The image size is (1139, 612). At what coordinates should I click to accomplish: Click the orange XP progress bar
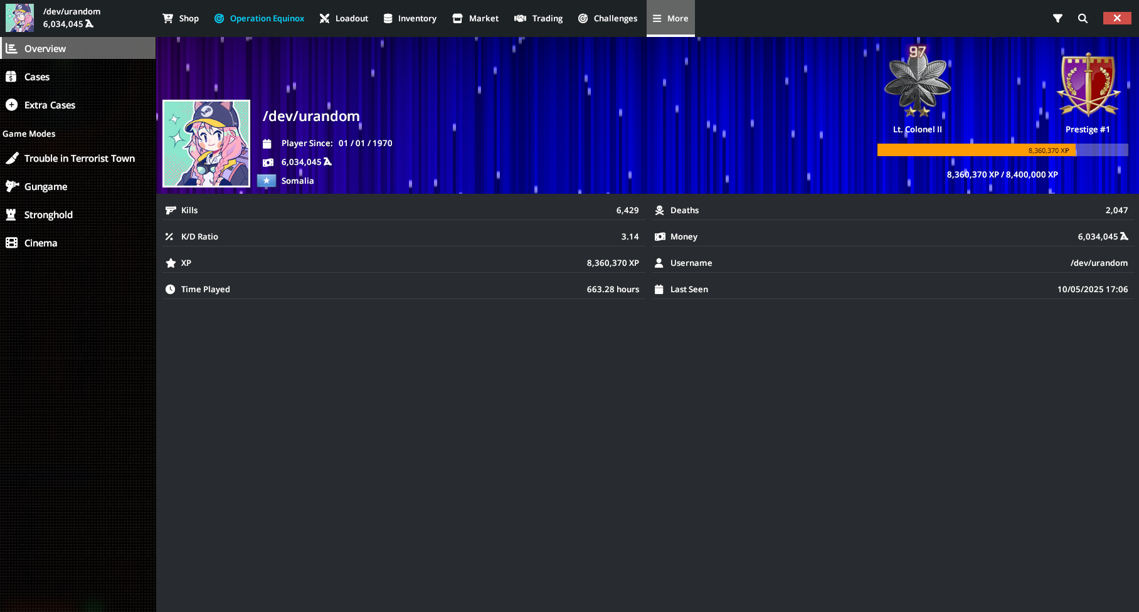pos(976,150)
